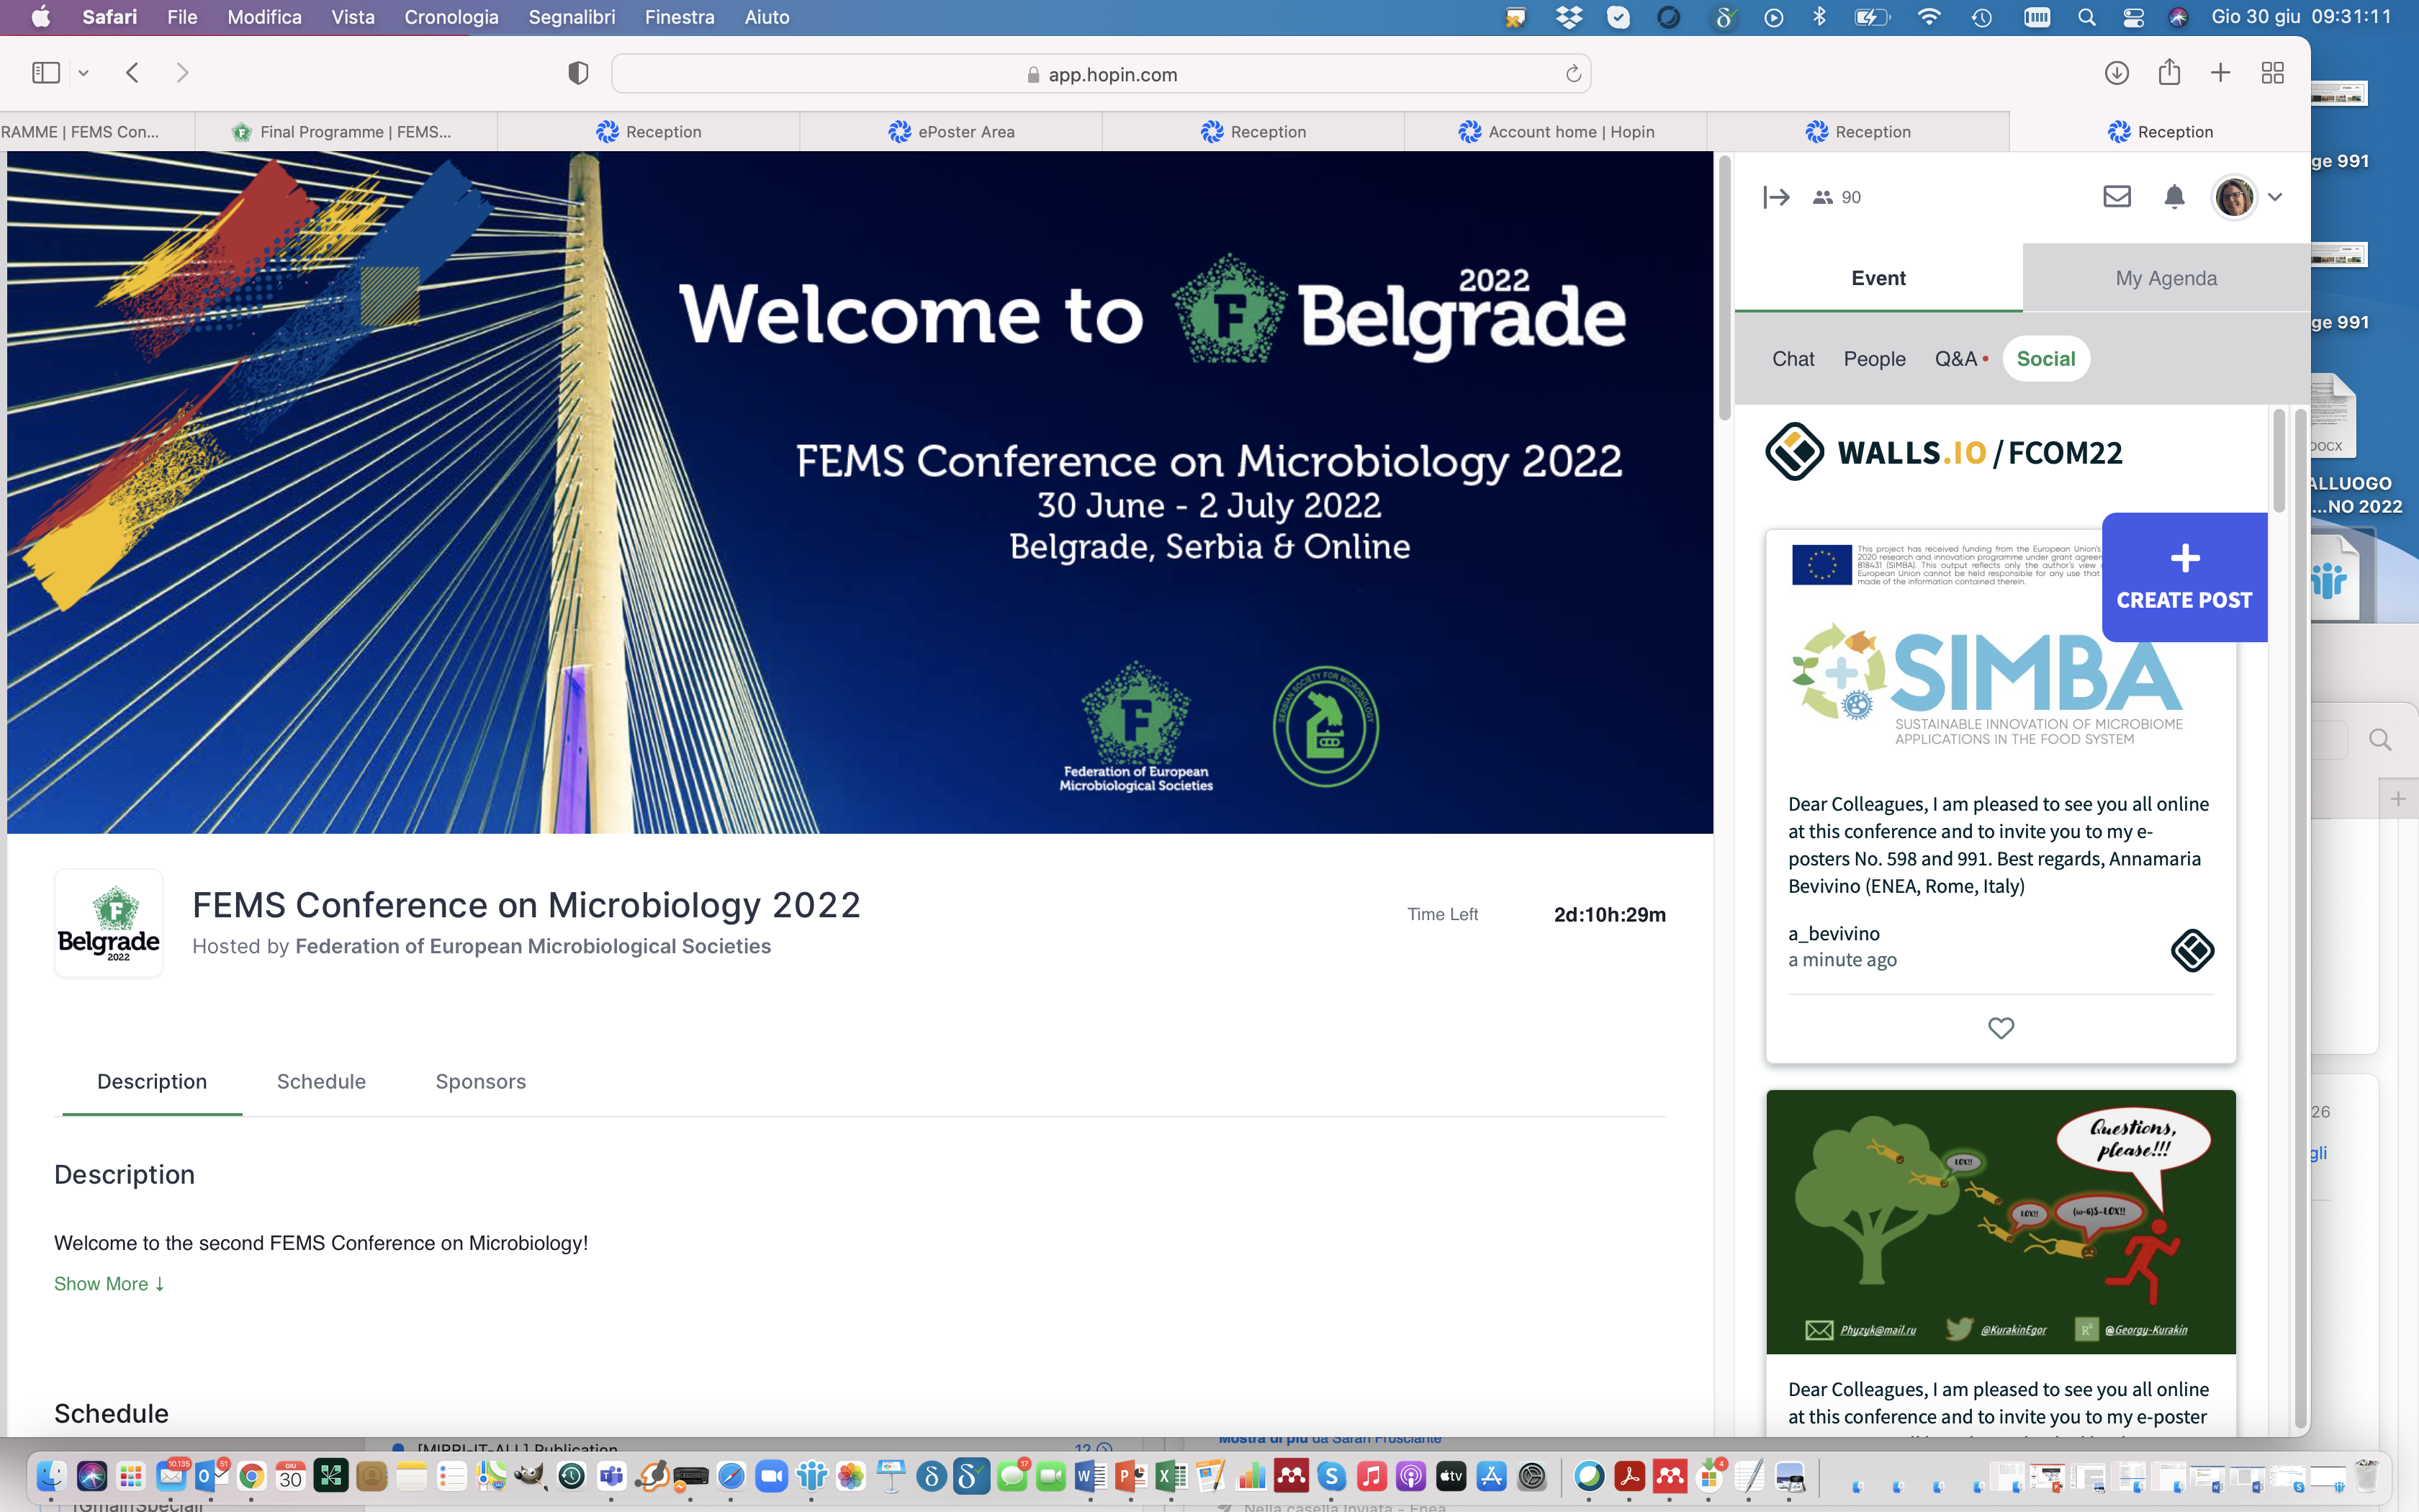Open the Bluetooth status menu
This screenshot has height=1512, width=2419.
coord(1819,17)
